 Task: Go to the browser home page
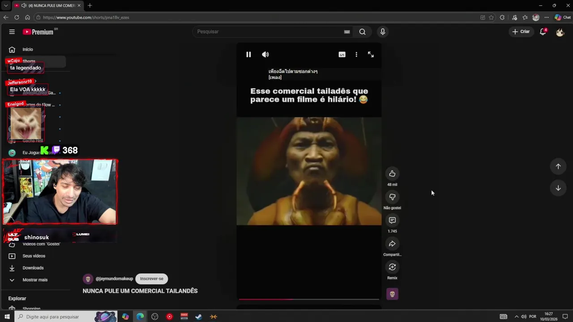27,17
